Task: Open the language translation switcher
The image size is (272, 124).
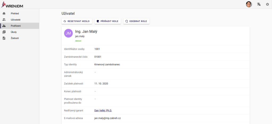Action: 259,4
